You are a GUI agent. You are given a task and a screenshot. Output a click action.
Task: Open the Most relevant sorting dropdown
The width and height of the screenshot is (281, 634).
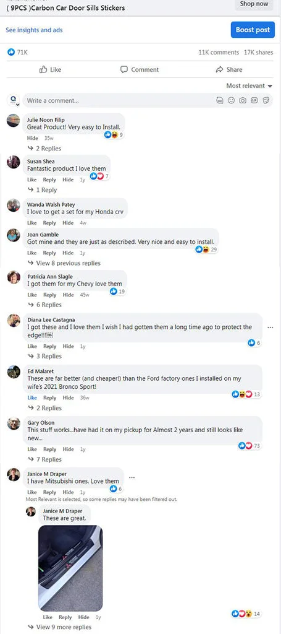[249, 85]
